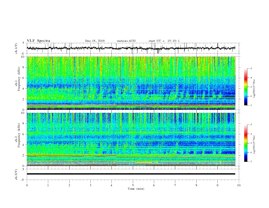Click time axis tick label '7'

(175, 185)
